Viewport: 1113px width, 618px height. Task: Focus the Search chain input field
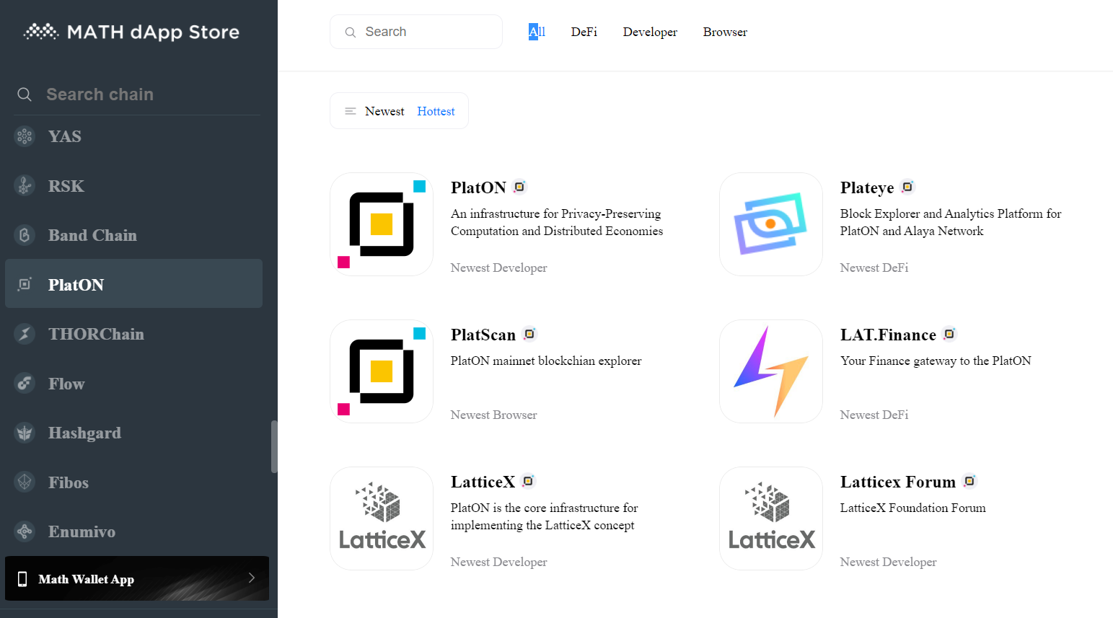pyautogui.click(x=137, y=94)
